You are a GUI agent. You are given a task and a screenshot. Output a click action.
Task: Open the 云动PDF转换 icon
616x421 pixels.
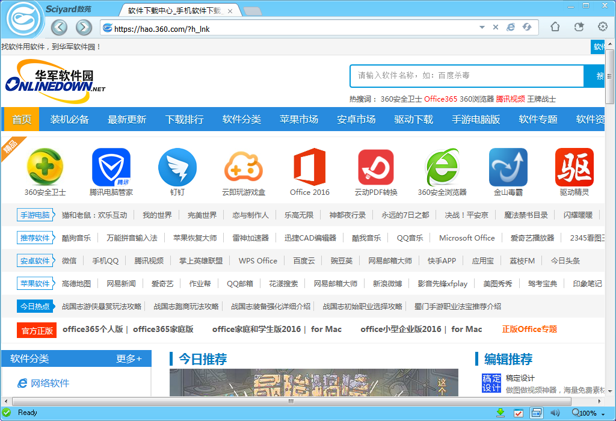click(x=376, y=167)
